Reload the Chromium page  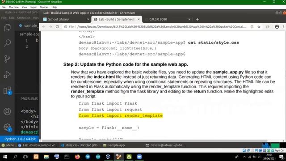(x=57, y=27)
